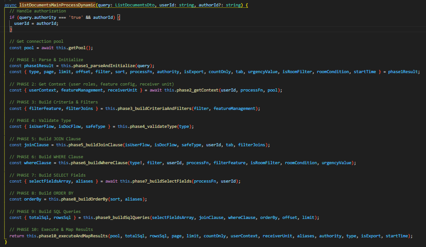This screenshot has width=426, height=247.
Task: Click the return keyword on the last statement
Action: point(17,236)
